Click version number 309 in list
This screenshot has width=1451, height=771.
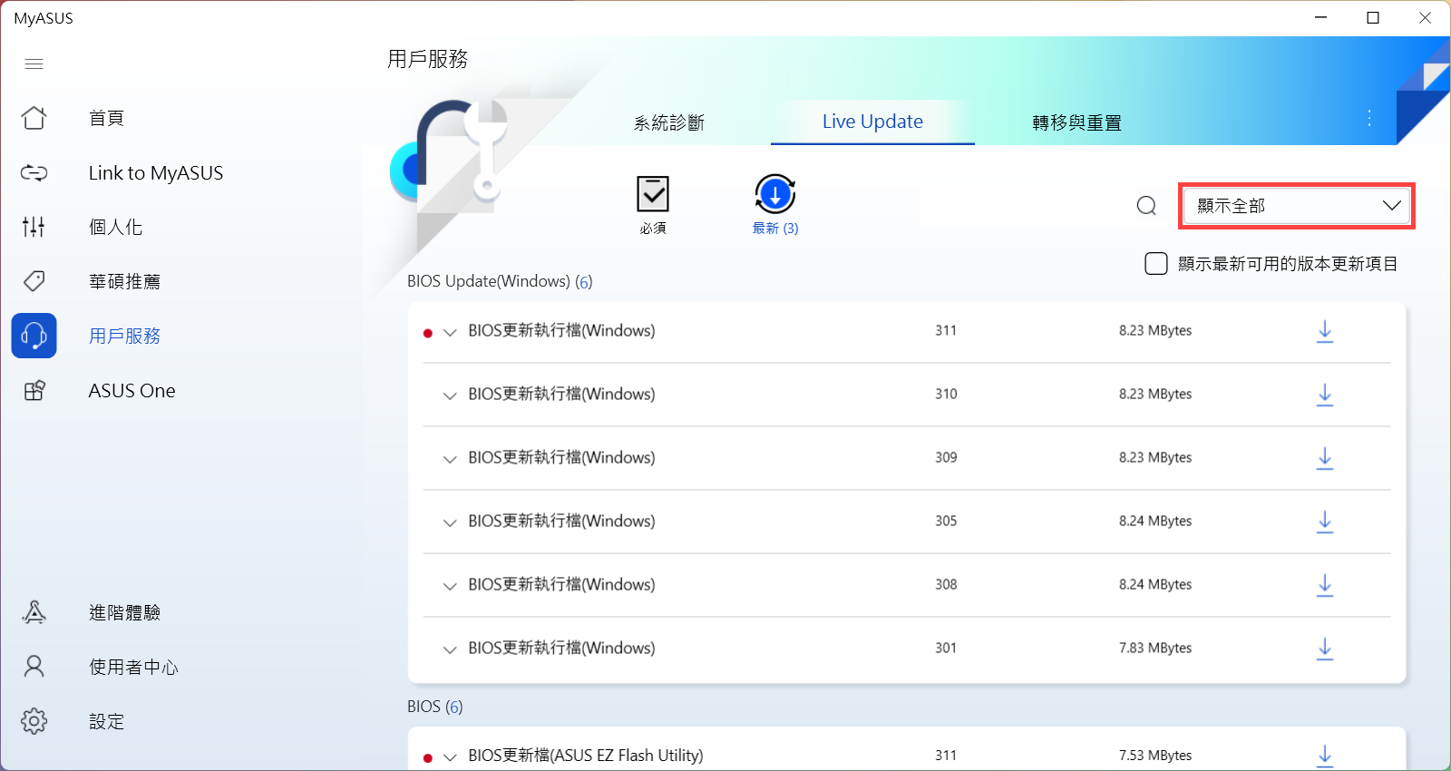946,457
